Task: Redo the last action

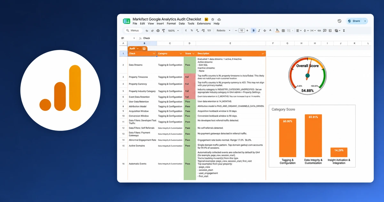Action: (x=152, y=31)
